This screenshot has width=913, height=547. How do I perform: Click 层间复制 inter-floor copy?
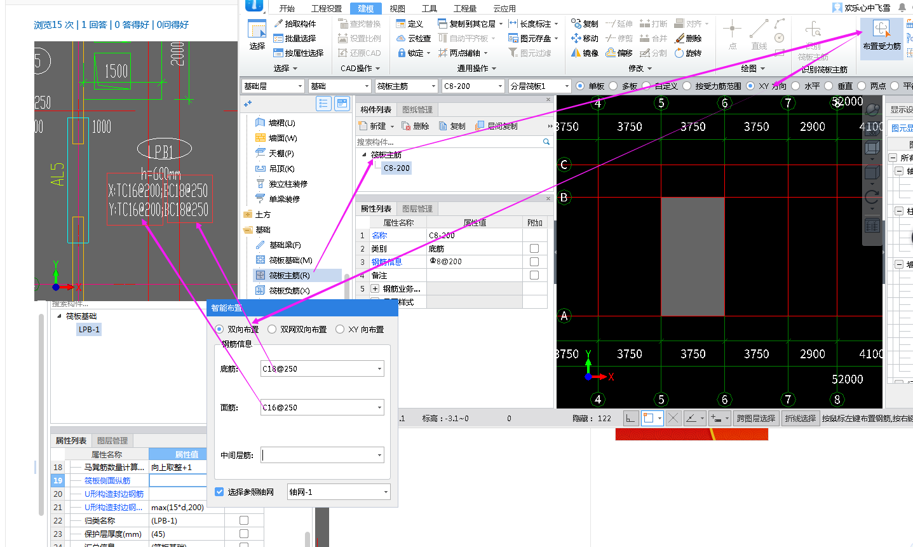[x=496, y=126]
